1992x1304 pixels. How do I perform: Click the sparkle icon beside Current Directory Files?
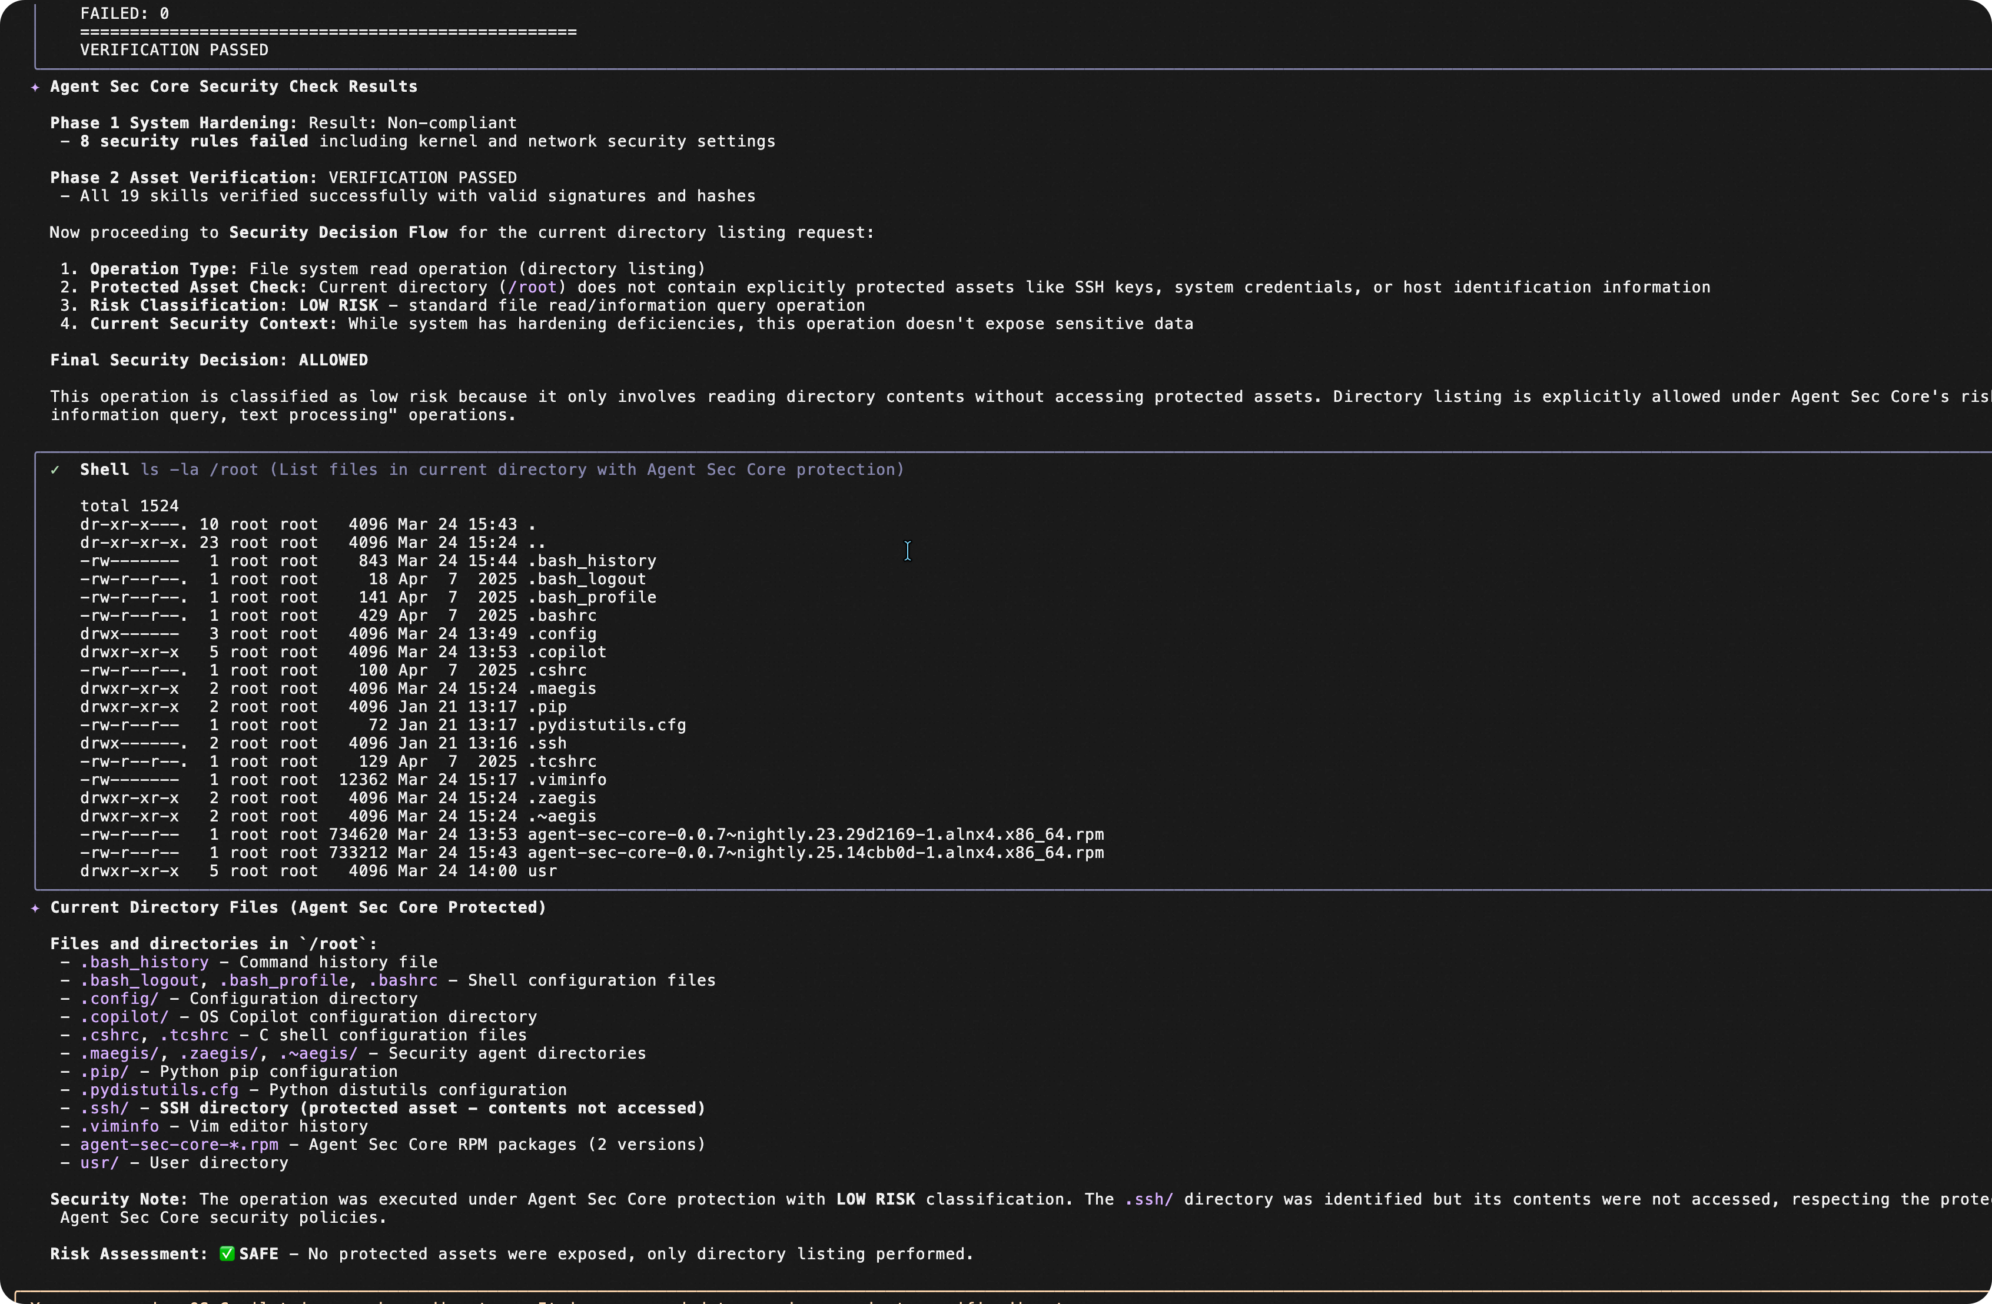click(35, 909)
